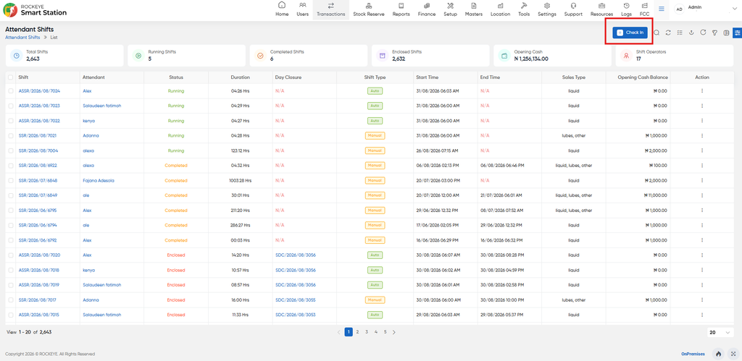Open the column layout icon

coord(726,33)
